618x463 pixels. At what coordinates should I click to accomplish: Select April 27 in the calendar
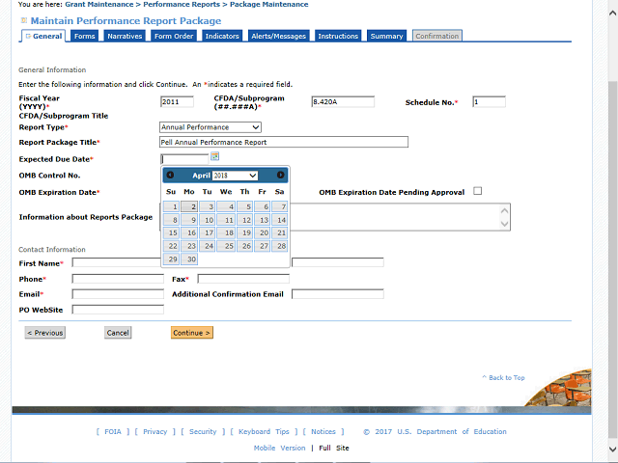pyautogui.click(x=262, y=246)
